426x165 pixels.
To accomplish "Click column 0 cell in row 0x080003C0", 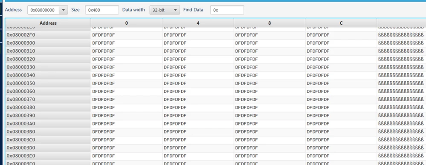I will pyautogui.click(x=126, y=140).
